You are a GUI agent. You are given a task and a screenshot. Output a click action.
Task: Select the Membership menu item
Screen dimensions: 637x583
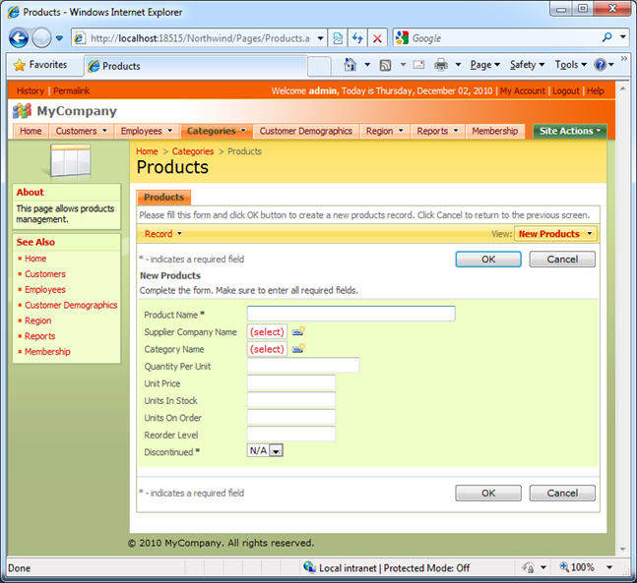(494, 131)
